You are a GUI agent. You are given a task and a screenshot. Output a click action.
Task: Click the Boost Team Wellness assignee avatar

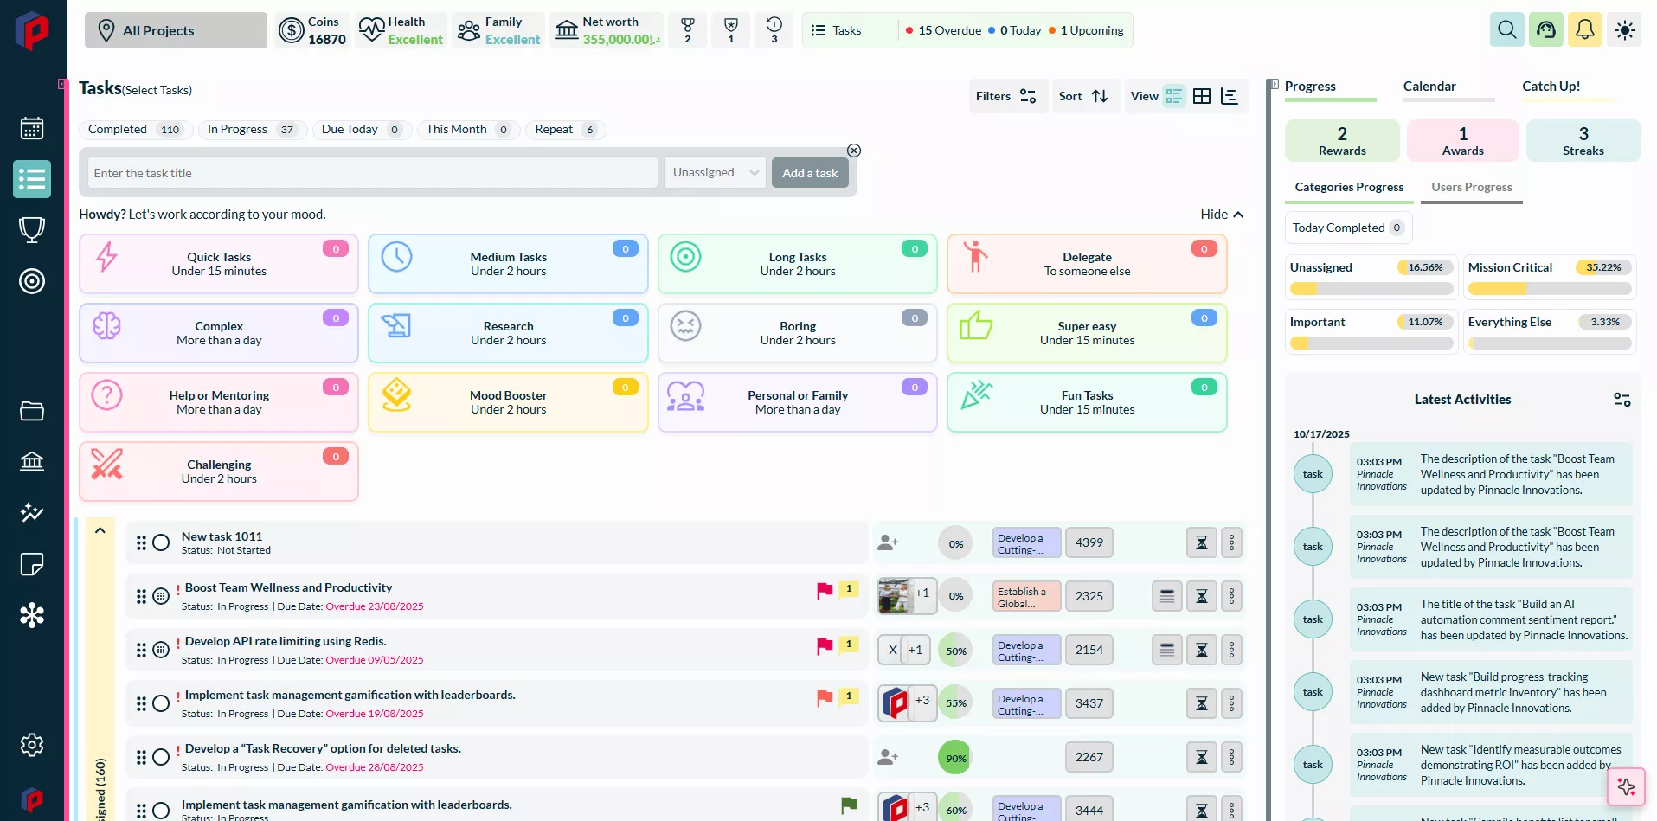pos(896,596)
